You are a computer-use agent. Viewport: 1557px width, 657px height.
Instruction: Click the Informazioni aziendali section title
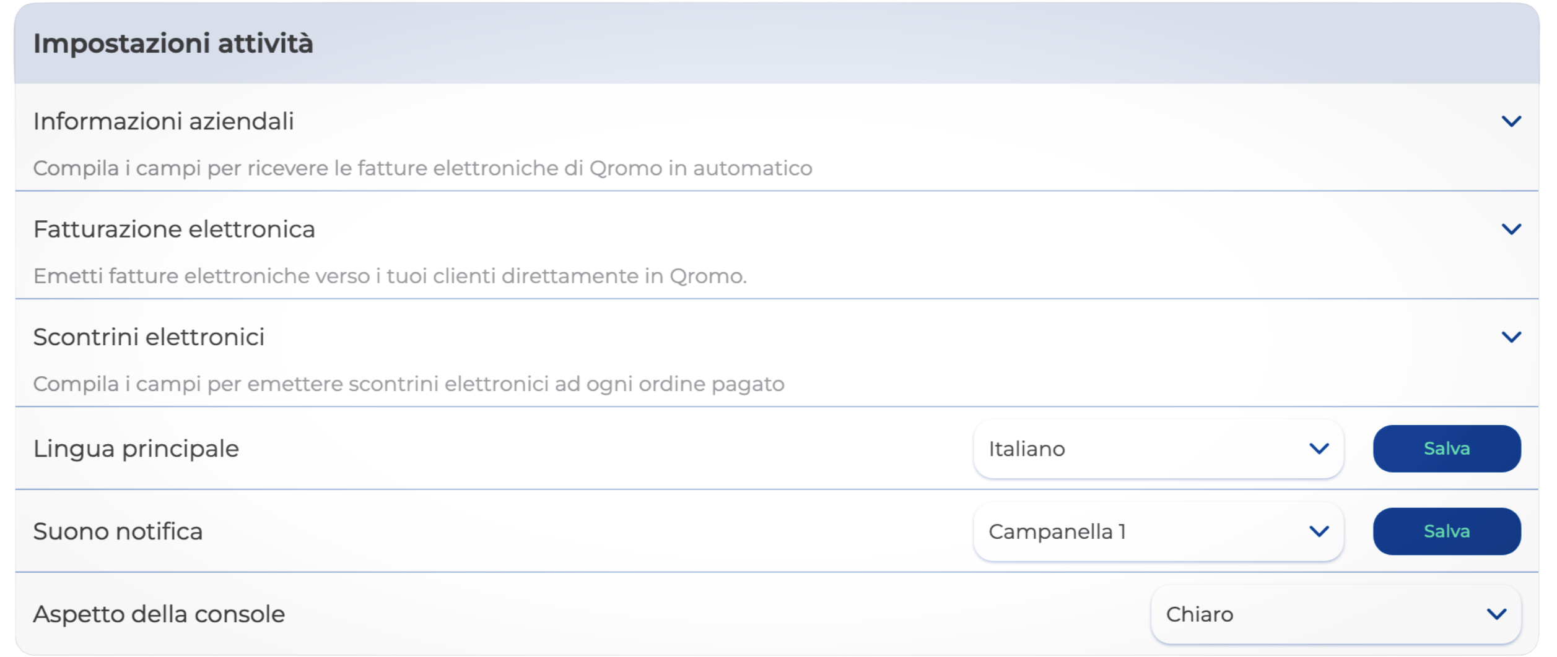164,121
